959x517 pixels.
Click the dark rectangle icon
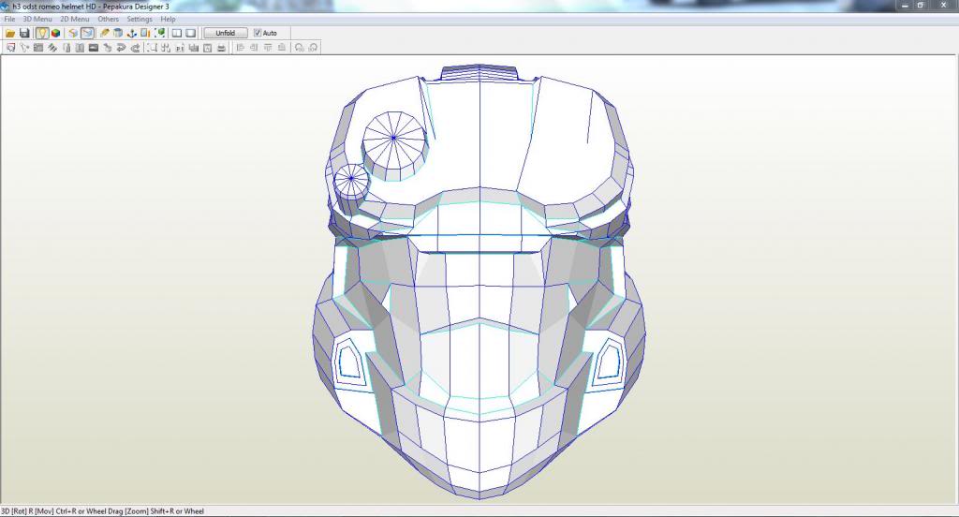(x=94, y=48)
